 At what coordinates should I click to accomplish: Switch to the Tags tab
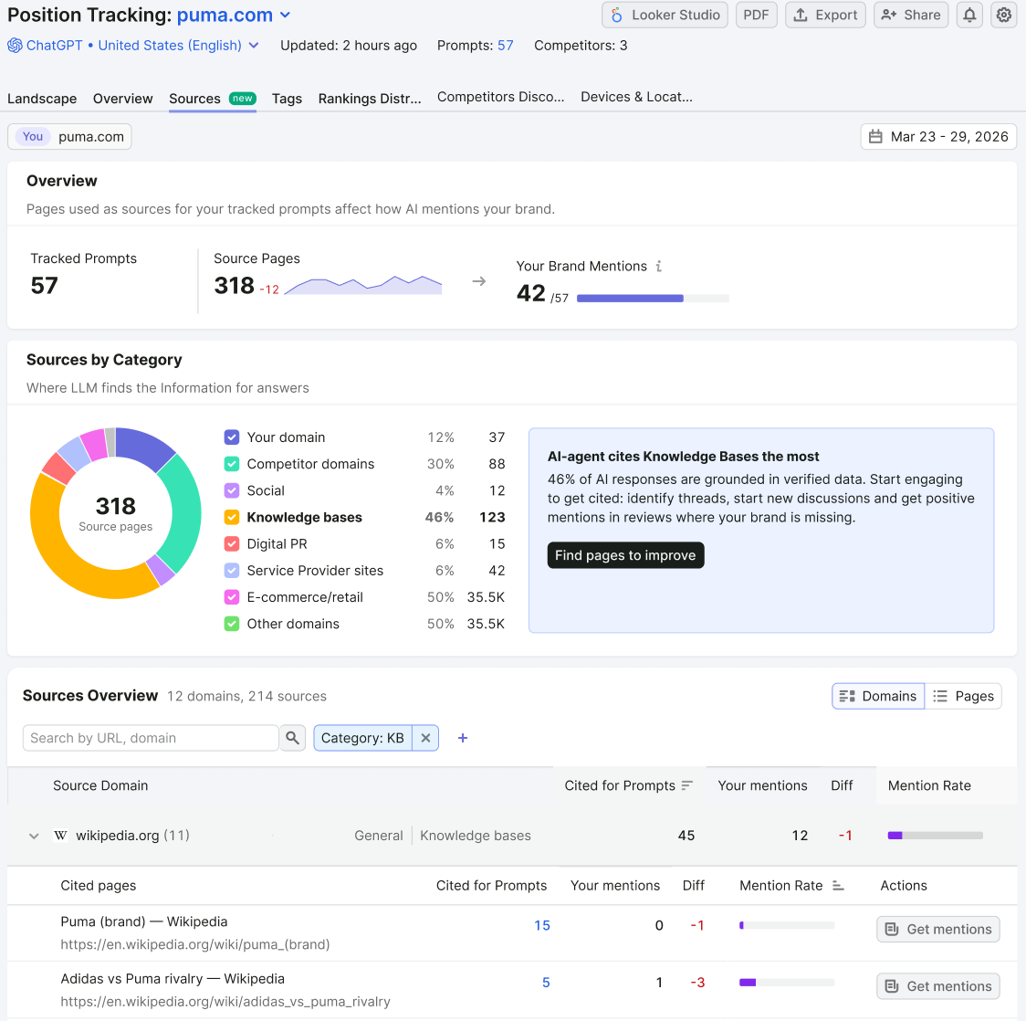[x=287, y=99]
